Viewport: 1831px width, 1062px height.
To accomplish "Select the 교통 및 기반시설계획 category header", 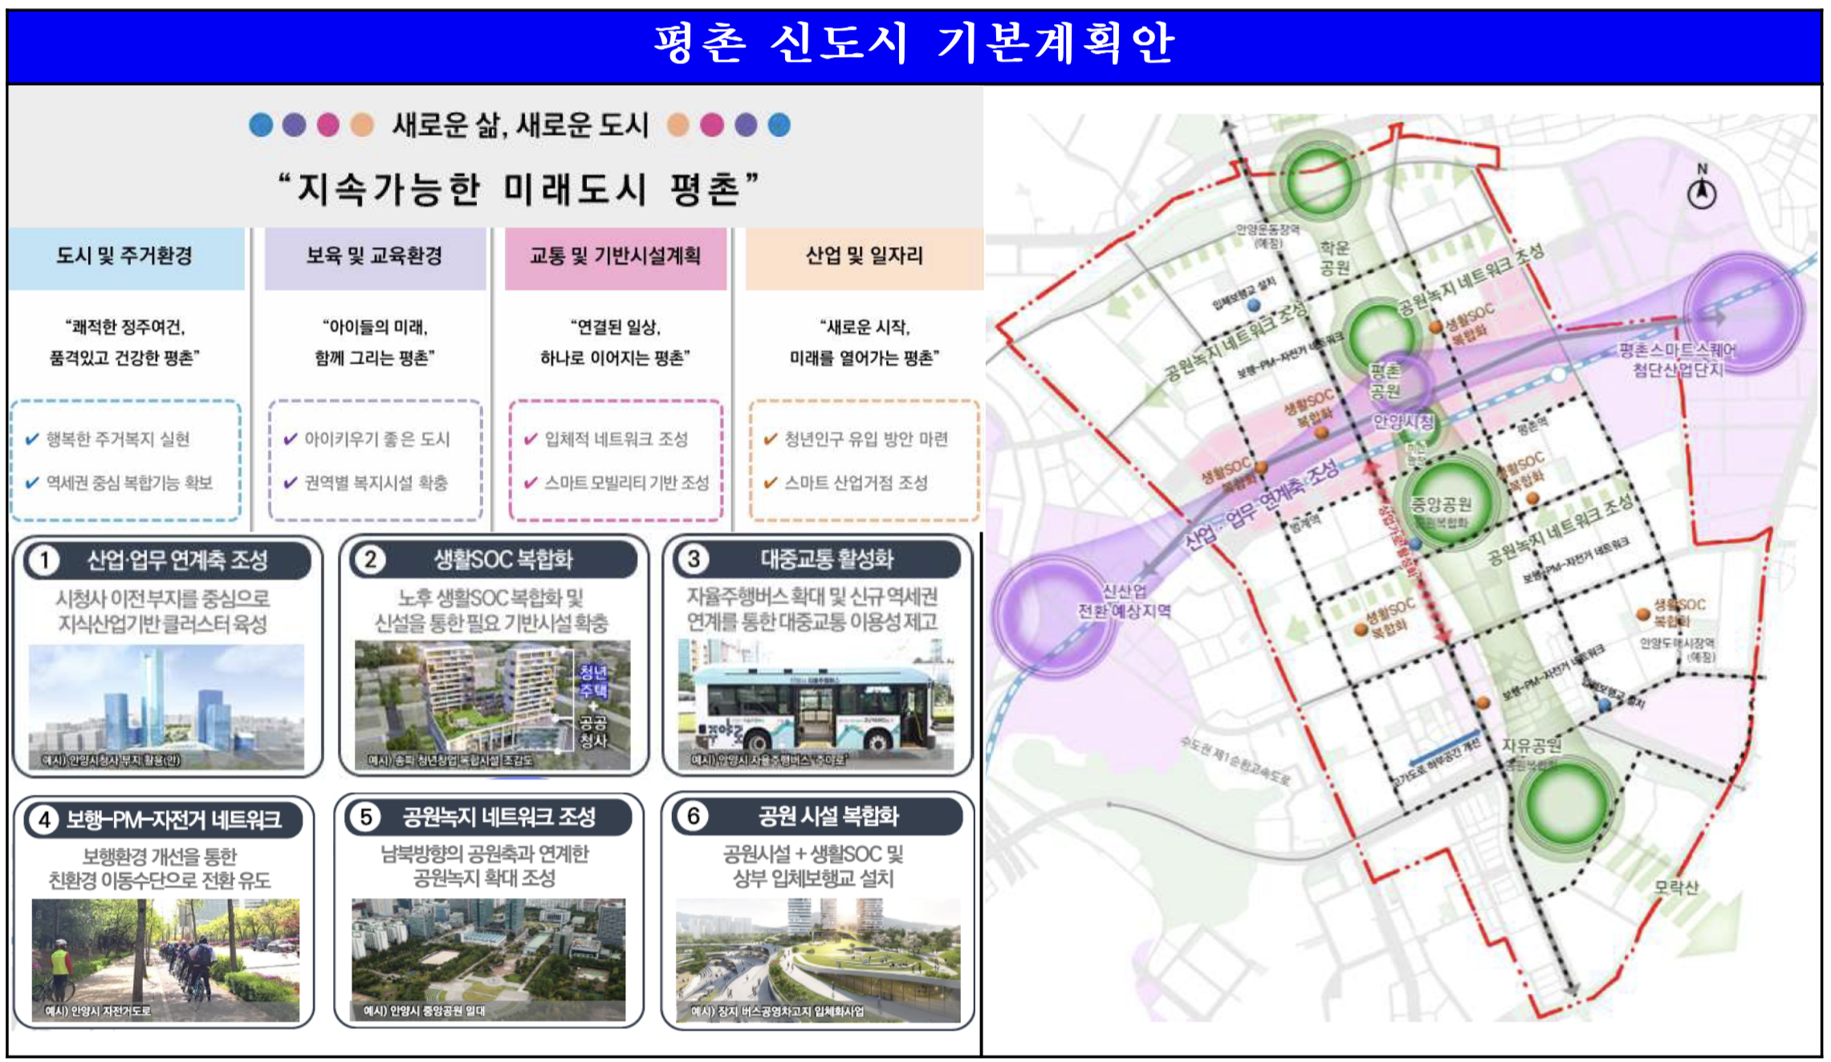I will (615, 257).
